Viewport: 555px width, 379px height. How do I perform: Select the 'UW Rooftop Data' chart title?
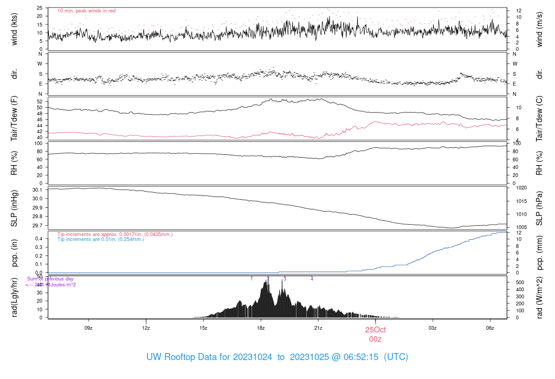pos(277,357)
